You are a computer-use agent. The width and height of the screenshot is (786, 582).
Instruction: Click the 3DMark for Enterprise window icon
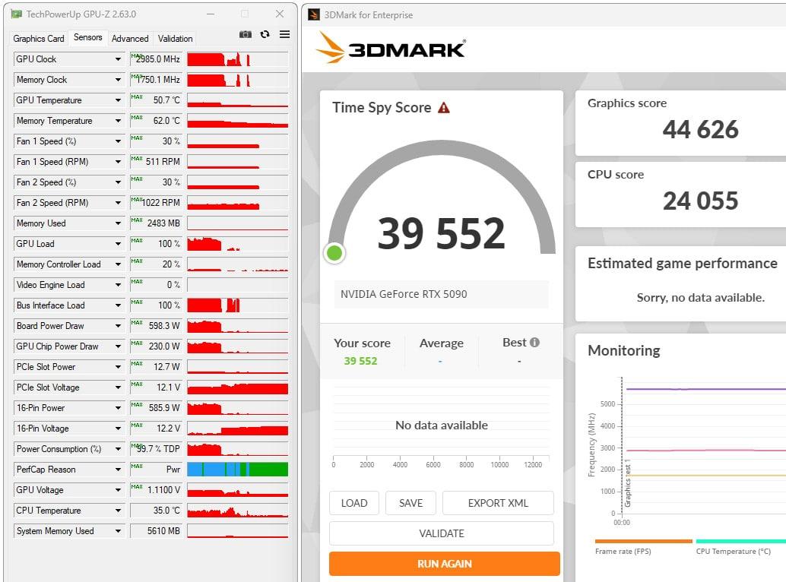(314, 14)
